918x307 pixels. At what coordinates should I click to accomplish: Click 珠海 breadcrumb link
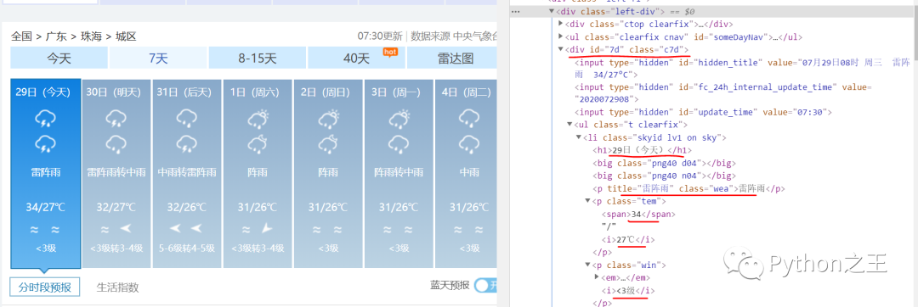click(91, 36)
